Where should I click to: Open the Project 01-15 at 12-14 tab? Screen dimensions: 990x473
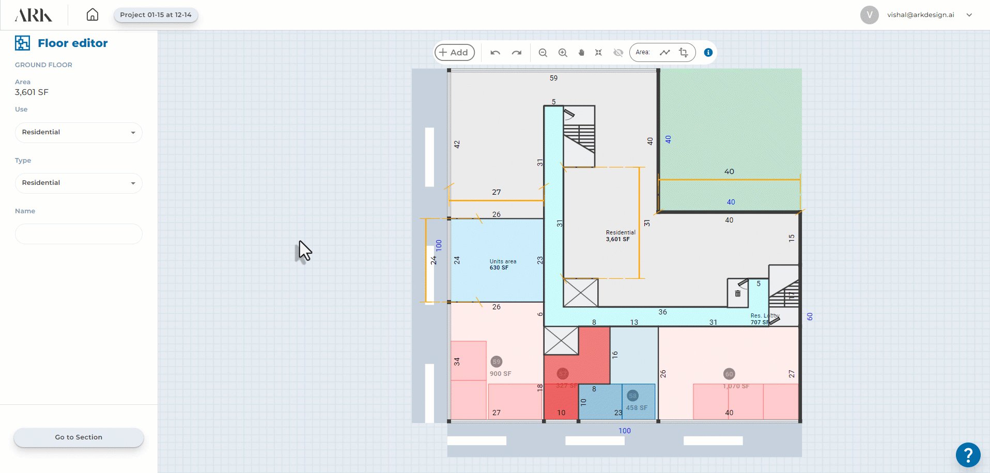[156, 15]
